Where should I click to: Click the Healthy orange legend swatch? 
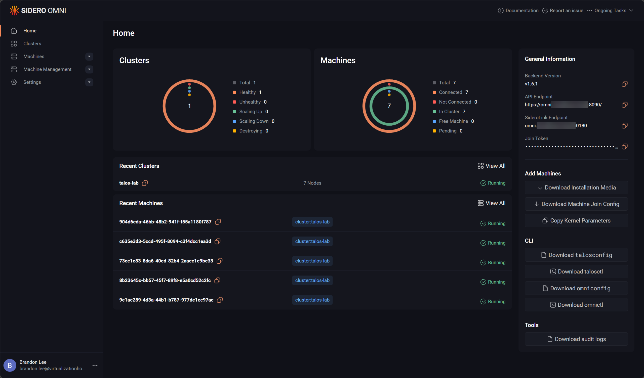tap(234, 92)
